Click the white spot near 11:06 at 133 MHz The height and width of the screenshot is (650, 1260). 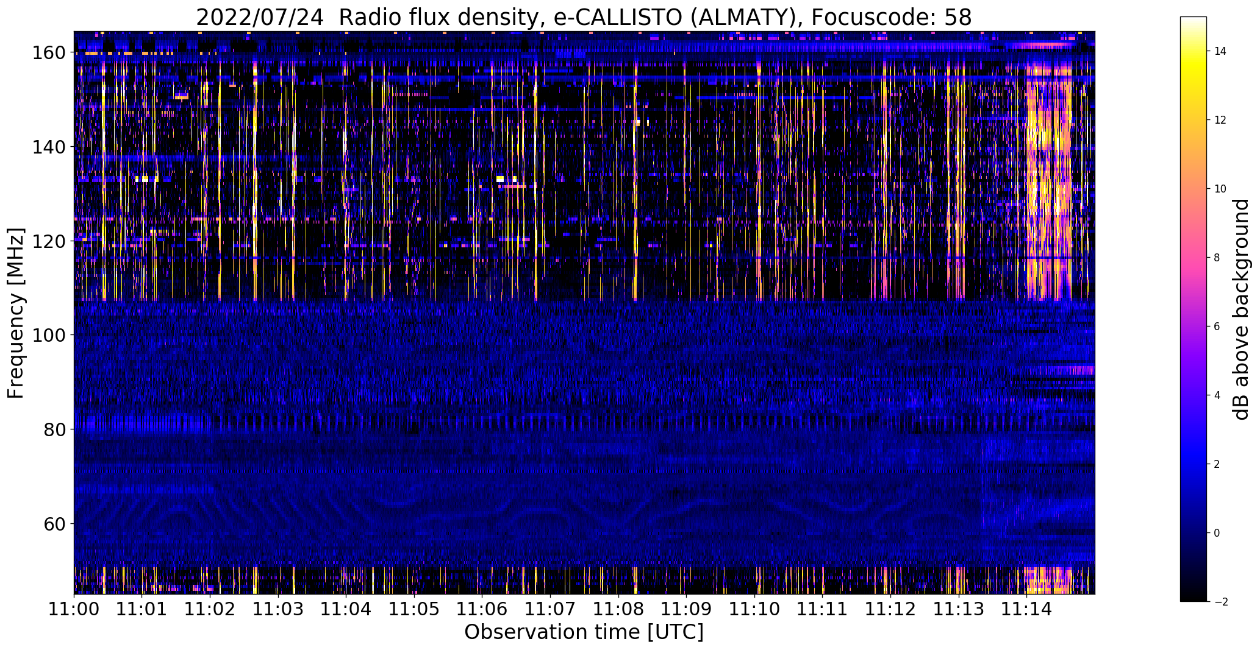(x=500, y=178)
